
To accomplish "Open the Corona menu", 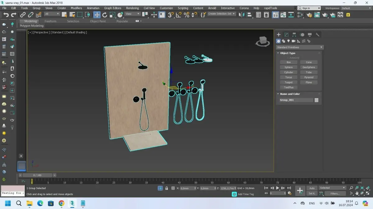I will point(244,8).
